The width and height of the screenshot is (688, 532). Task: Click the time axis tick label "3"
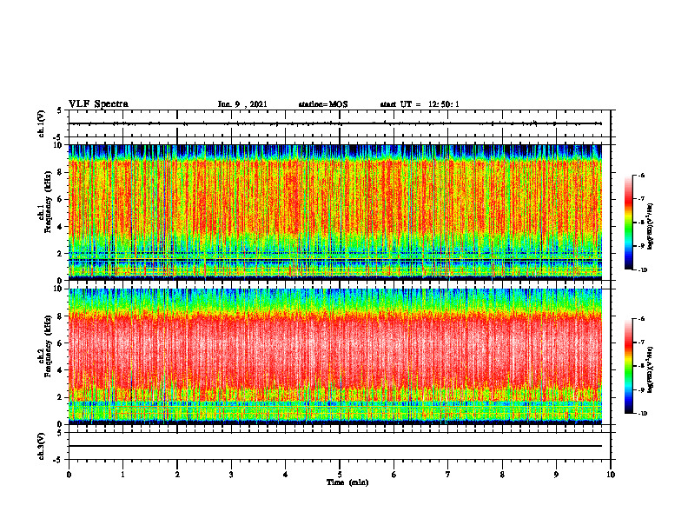pos(231,475)
